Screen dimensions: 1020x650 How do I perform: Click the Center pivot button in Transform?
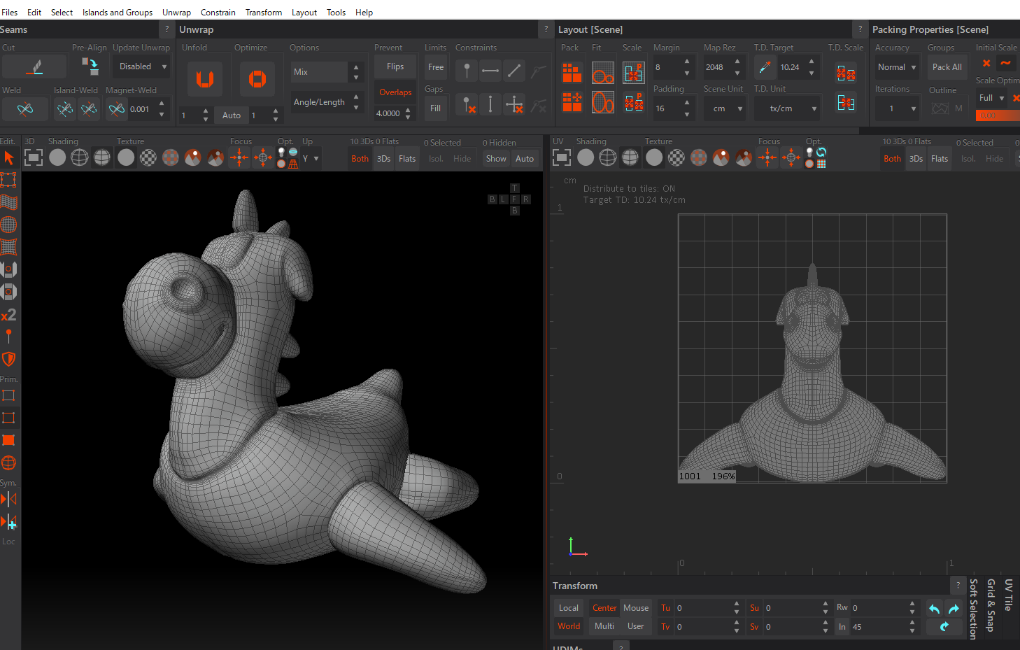click(x=604, y=608)
